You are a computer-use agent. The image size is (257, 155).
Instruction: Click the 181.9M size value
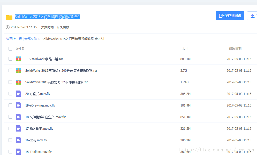pos(185,105)
